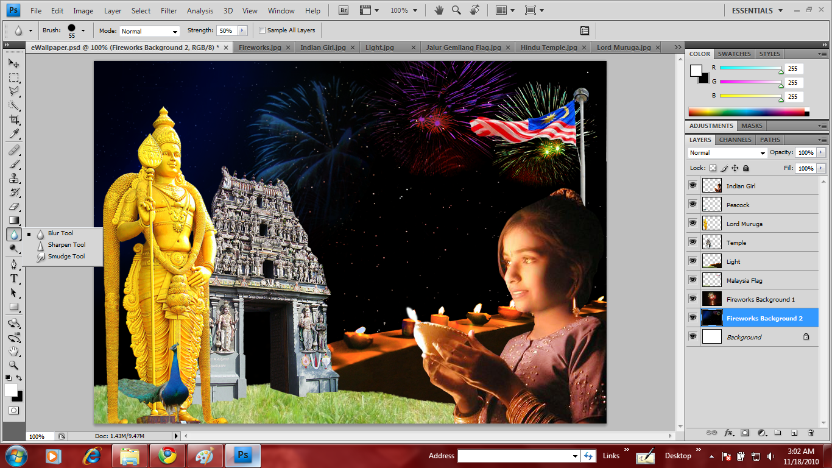Select the Brush tool in toolbox
Screen dimensions: 832x468
tap(13, 164)
